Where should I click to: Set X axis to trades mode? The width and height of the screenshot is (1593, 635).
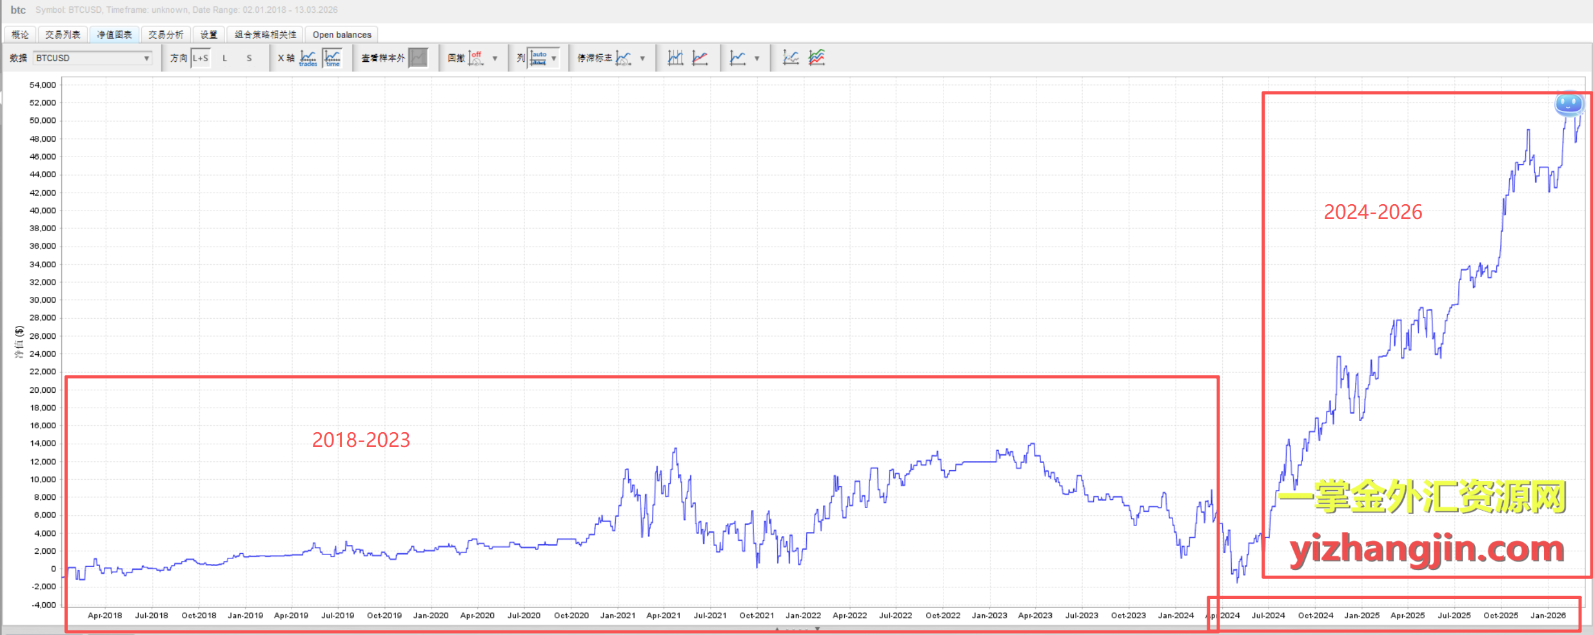click(308, 58)
